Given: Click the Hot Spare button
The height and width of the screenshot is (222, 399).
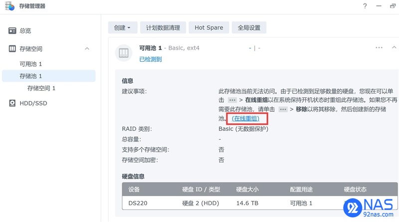Looking at the screenshot, I should pos(209,27).
